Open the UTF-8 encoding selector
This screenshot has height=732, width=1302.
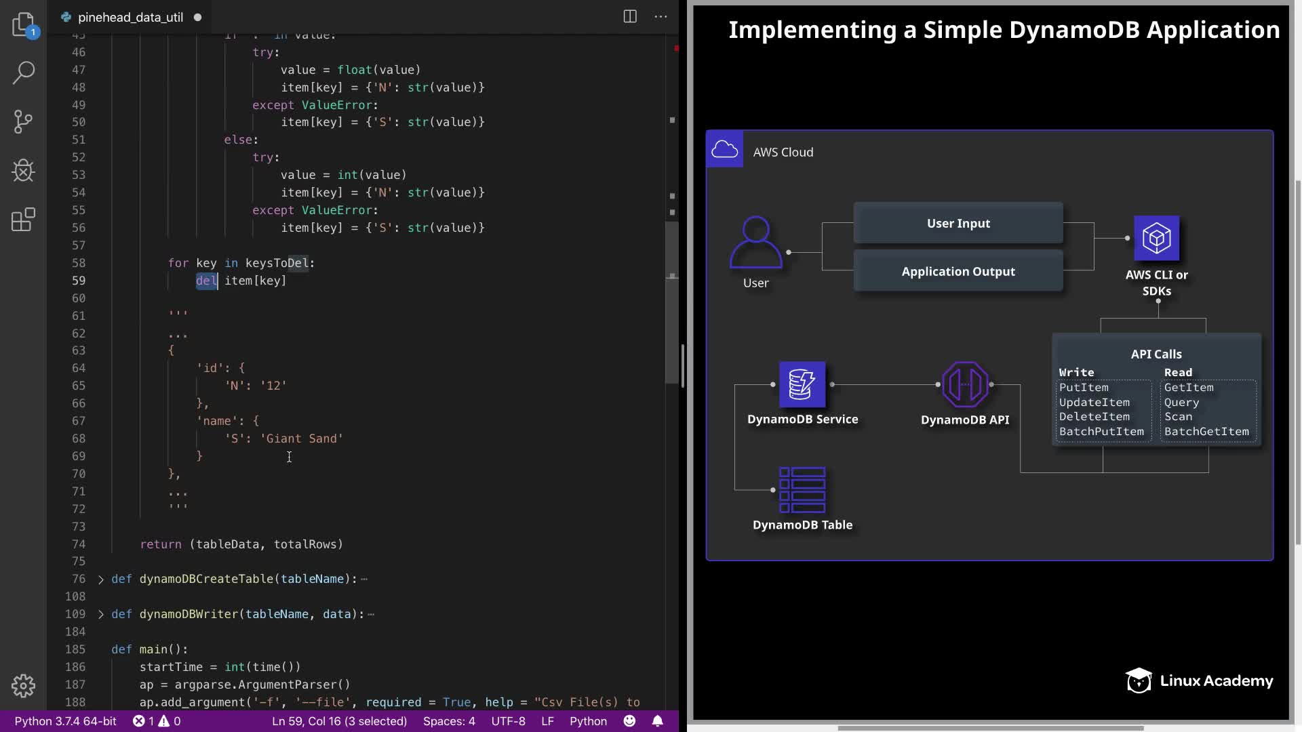click(x=508, y=721)
